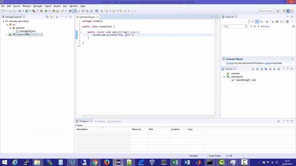This screenshot has height=166, width=296.
Task: Open the Navigate menu
Action: click(38, 6)
